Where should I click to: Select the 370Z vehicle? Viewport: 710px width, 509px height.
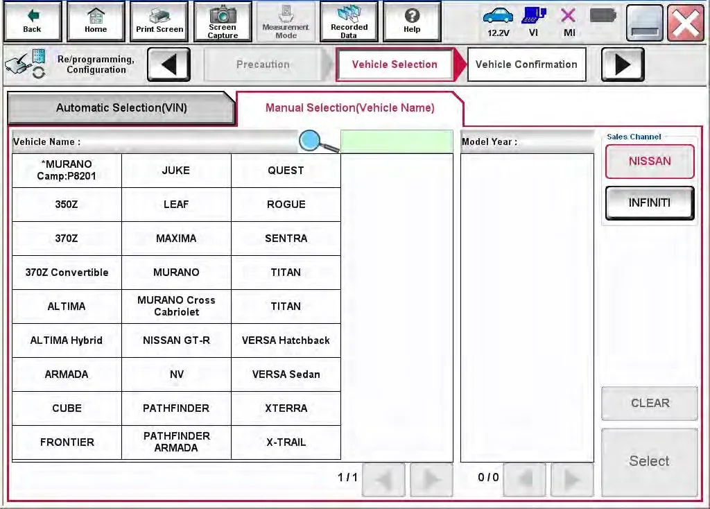coord(67,238)
